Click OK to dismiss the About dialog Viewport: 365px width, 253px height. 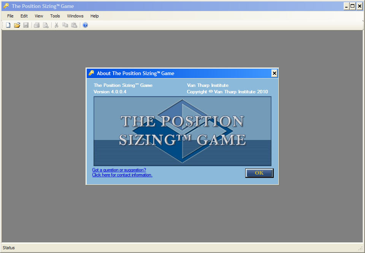pos(259,173)
